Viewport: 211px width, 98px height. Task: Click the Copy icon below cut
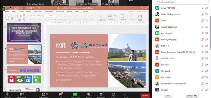coord(12,18)
